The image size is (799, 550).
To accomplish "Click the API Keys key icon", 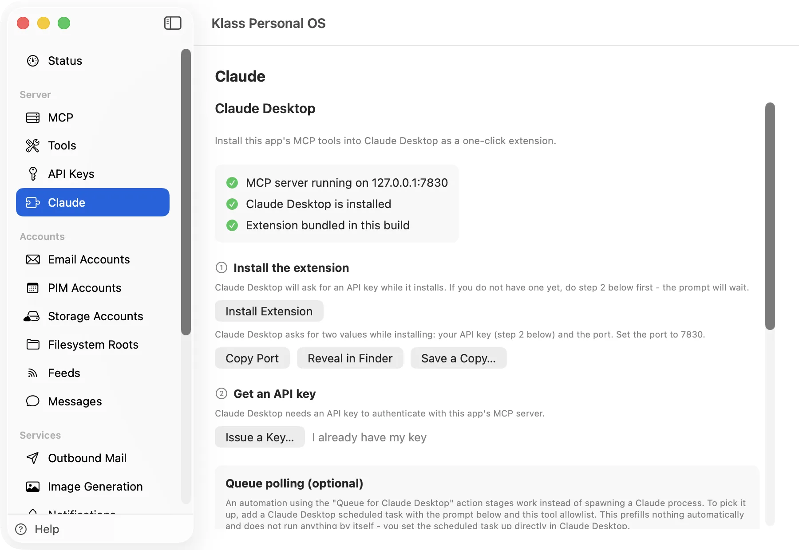I will click(x=33, y=174).
